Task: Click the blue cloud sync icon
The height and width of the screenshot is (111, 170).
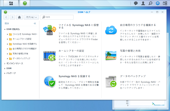Action: (111, 30)
